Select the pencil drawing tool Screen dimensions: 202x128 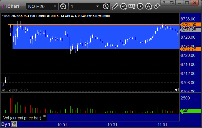pos(115,6)
